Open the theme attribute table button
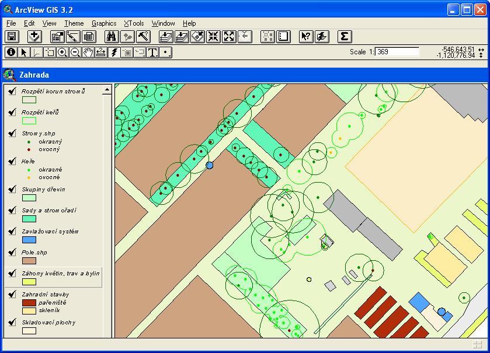This screenshot has width=490, height=353. (x=89, y=37)
